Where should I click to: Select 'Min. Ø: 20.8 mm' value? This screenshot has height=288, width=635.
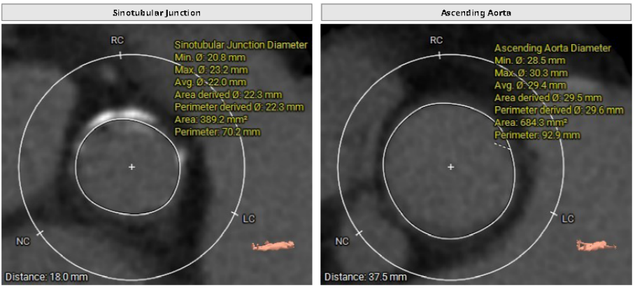211,57
